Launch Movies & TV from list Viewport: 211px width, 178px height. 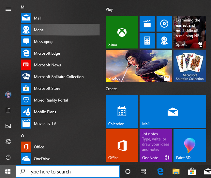[x=60, y=123]
